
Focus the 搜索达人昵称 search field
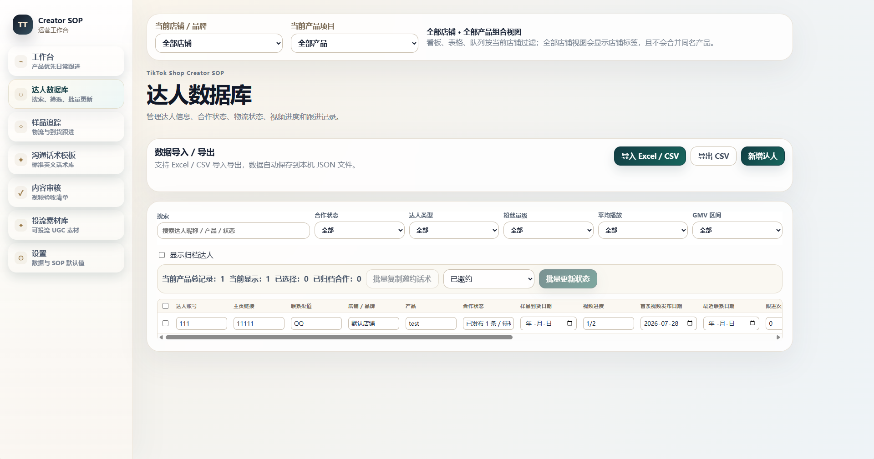234,231
